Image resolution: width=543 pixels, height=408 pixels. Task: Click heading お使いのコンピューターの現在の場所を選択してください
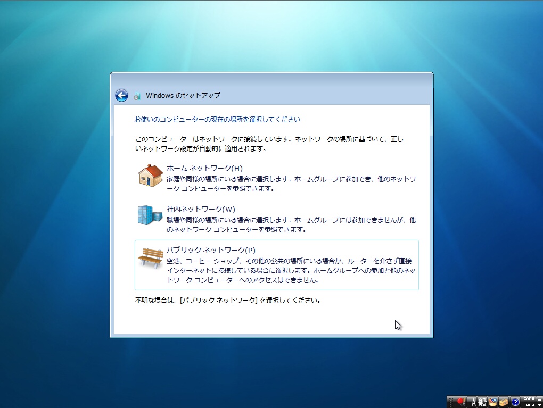coord(217,119)
